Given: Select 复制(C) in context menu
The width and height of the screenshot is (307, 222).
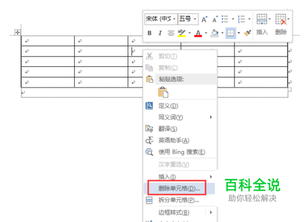Looking at the screenshot, I should click(x=180, y=67).
